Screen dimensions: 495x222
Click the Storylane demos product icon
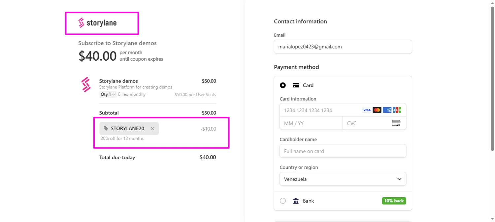click(x=86, y=84)
